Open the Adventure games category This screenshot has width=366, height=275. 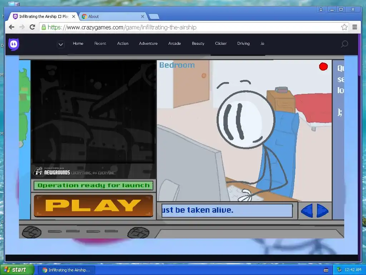click(x=148, y=43)
